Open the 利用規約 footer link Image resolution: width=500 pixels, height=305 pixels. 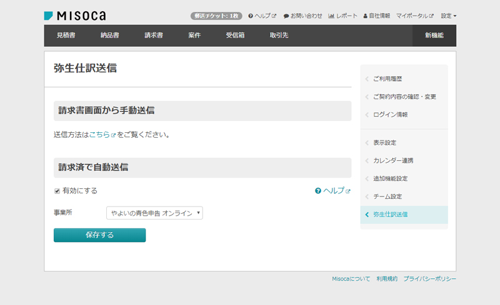click(387, 279)
